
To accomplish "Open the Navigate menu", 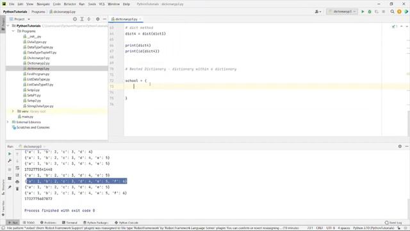I will click(43, 4).
